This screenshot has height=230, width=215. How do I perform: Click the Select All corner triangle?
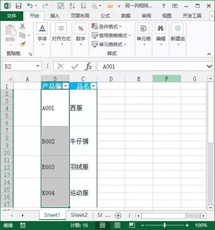(x=10, y=79)
